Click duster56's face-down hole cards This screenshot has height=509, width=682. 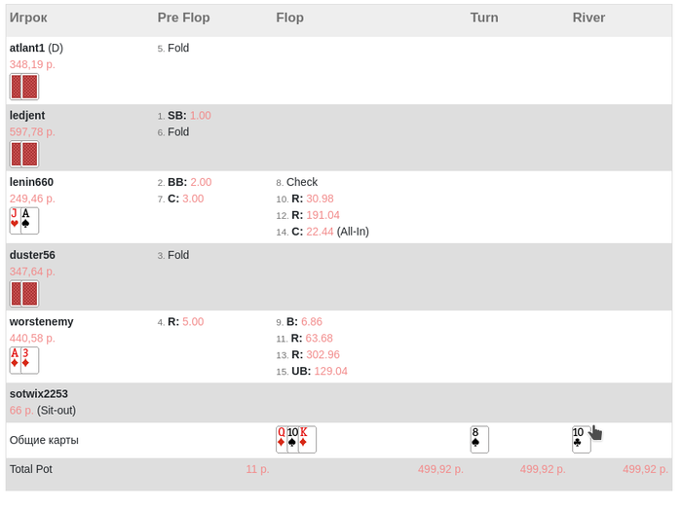pos(24,294)
